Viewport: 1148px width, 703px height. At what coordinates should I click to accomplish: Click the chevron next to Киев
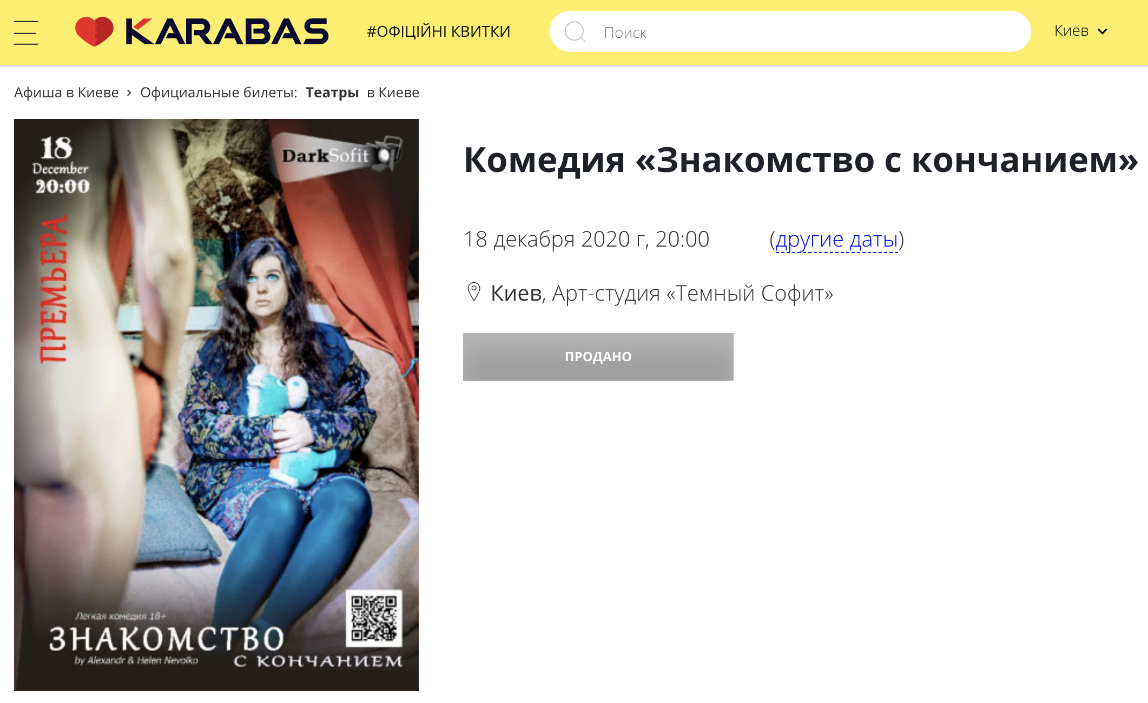pyautogui.click(x=1102, y=31)
